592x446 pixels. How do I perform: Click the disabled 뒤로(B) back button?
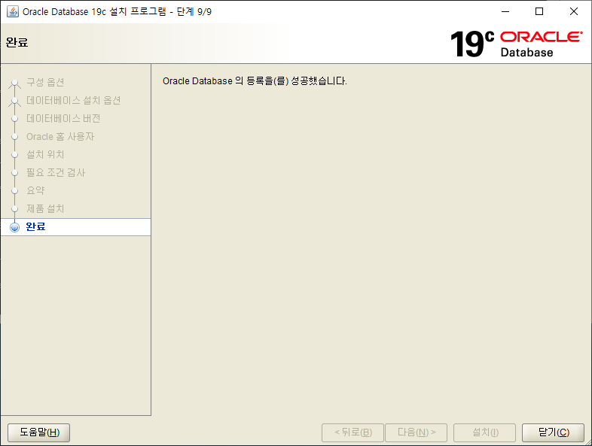[x=352, y=432]
